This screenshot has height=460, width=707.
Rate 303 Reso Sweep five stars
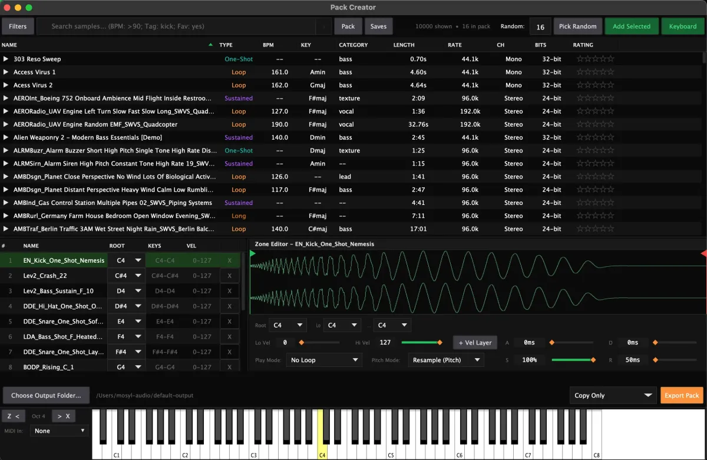[x=610, y=59]
